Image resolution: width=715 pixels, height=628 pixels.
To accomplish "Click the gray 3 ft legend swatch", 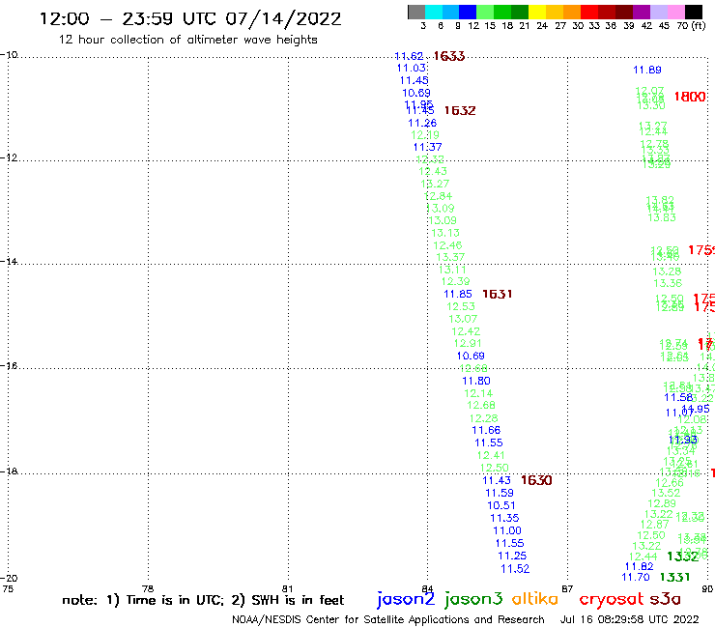I will click(416, 12).
